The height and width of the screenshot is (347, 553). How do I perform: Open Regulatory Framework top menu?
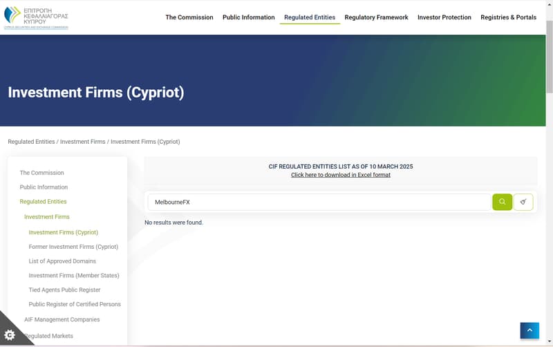(x=376, y=17)
